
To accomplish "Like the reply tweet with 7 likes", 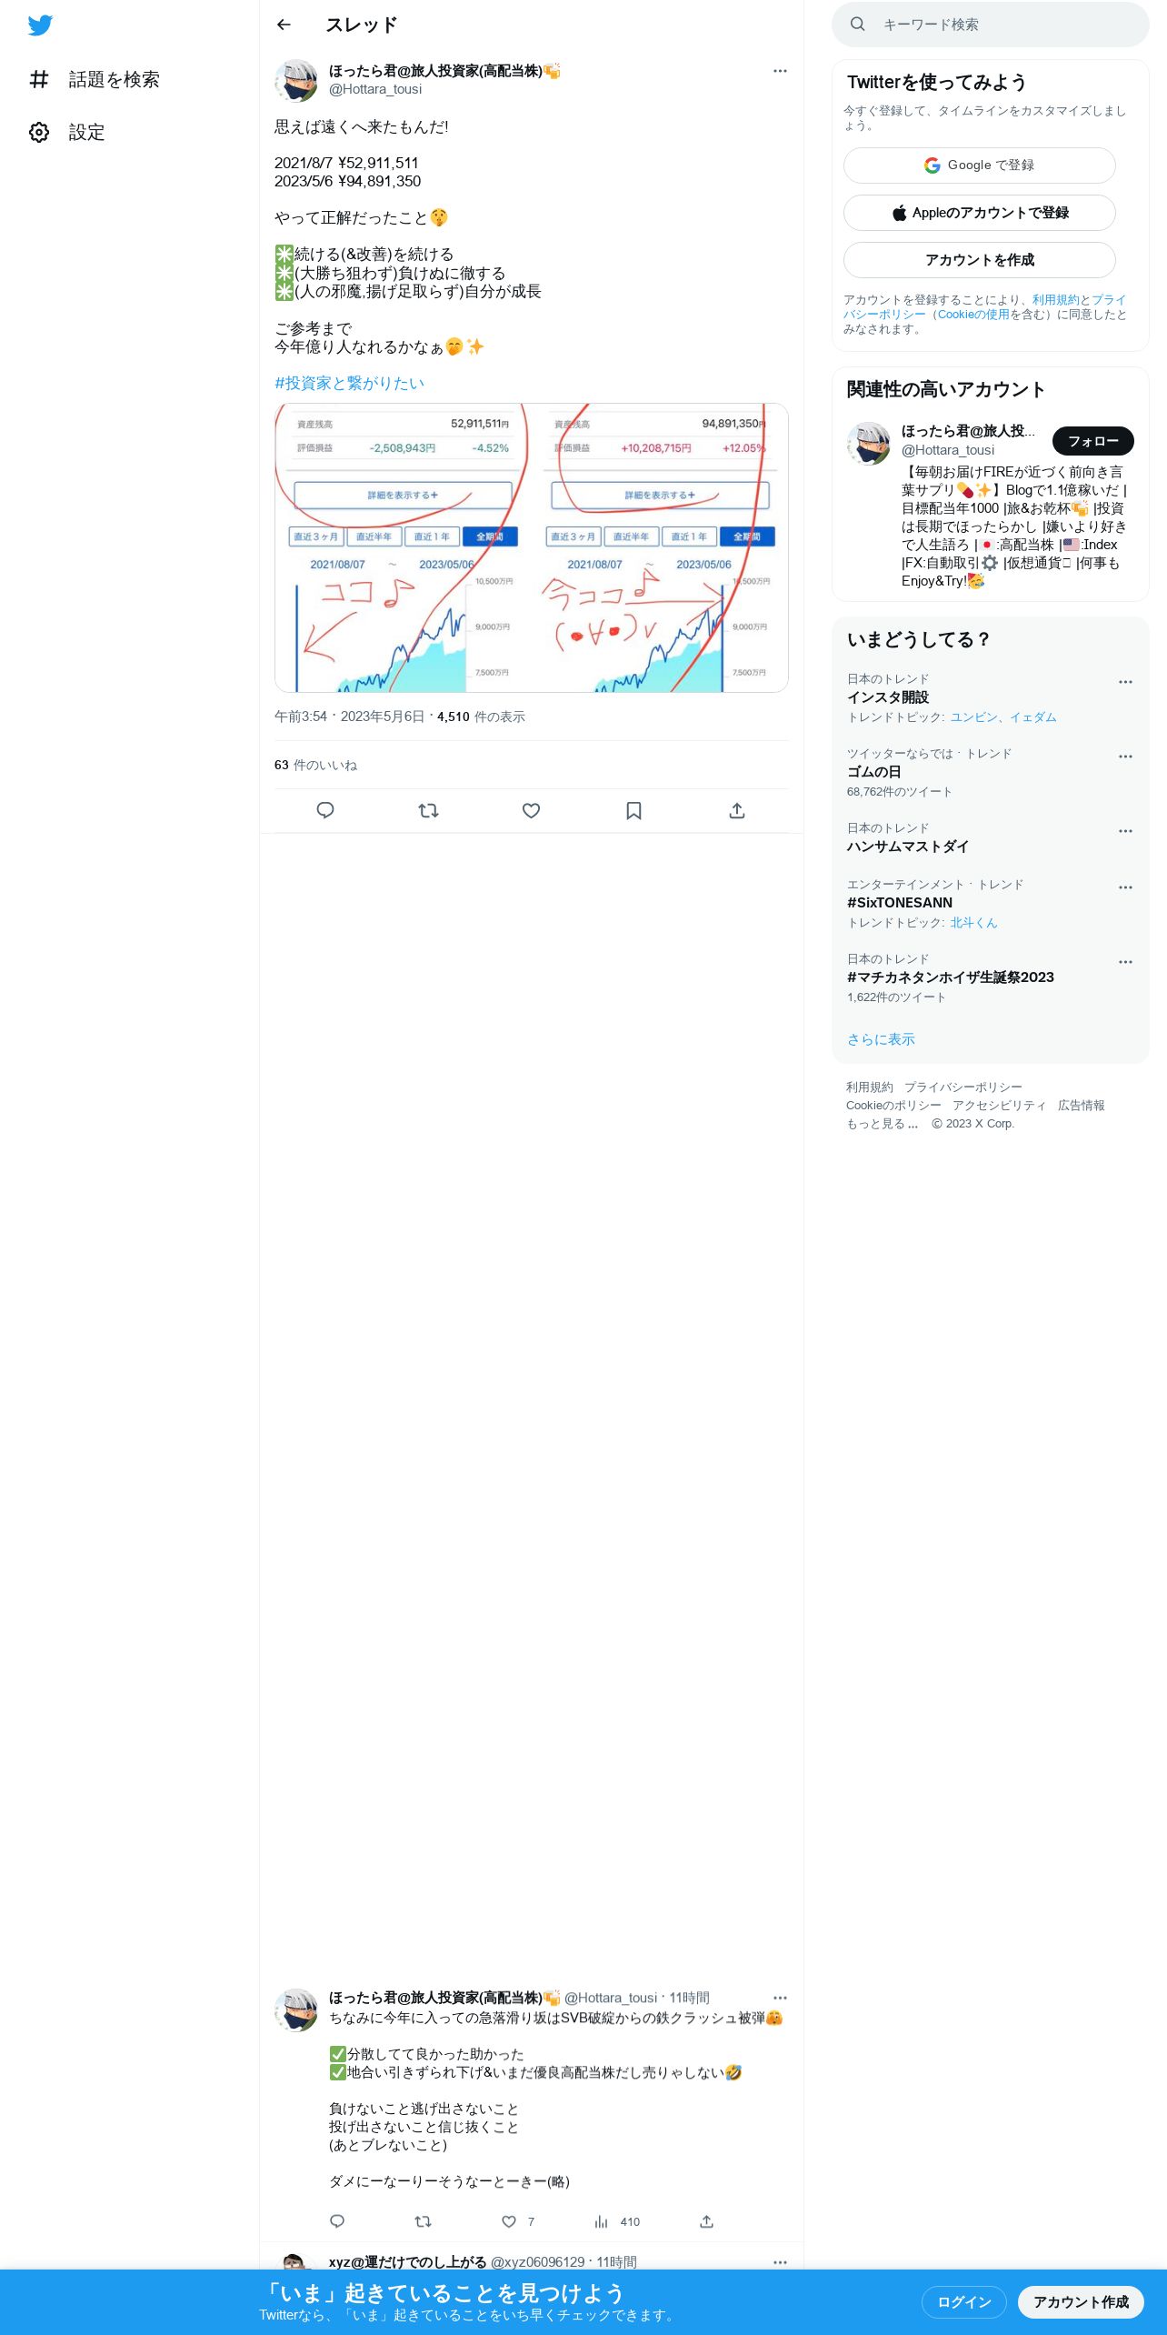I will click(518, 2221).
